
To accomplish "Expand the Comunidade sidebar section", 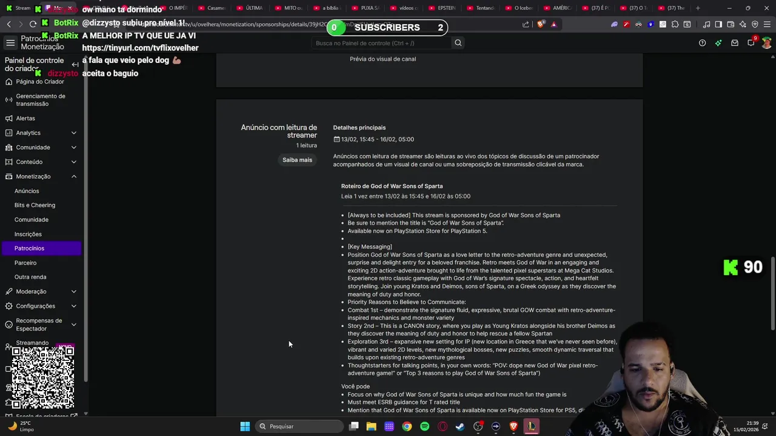I will click(x=41, y=147).
